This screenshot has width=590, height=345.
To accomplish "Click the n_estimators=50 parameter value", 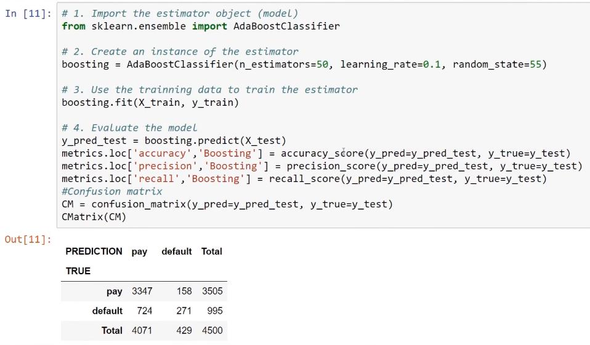I will [x=284, y=64].
